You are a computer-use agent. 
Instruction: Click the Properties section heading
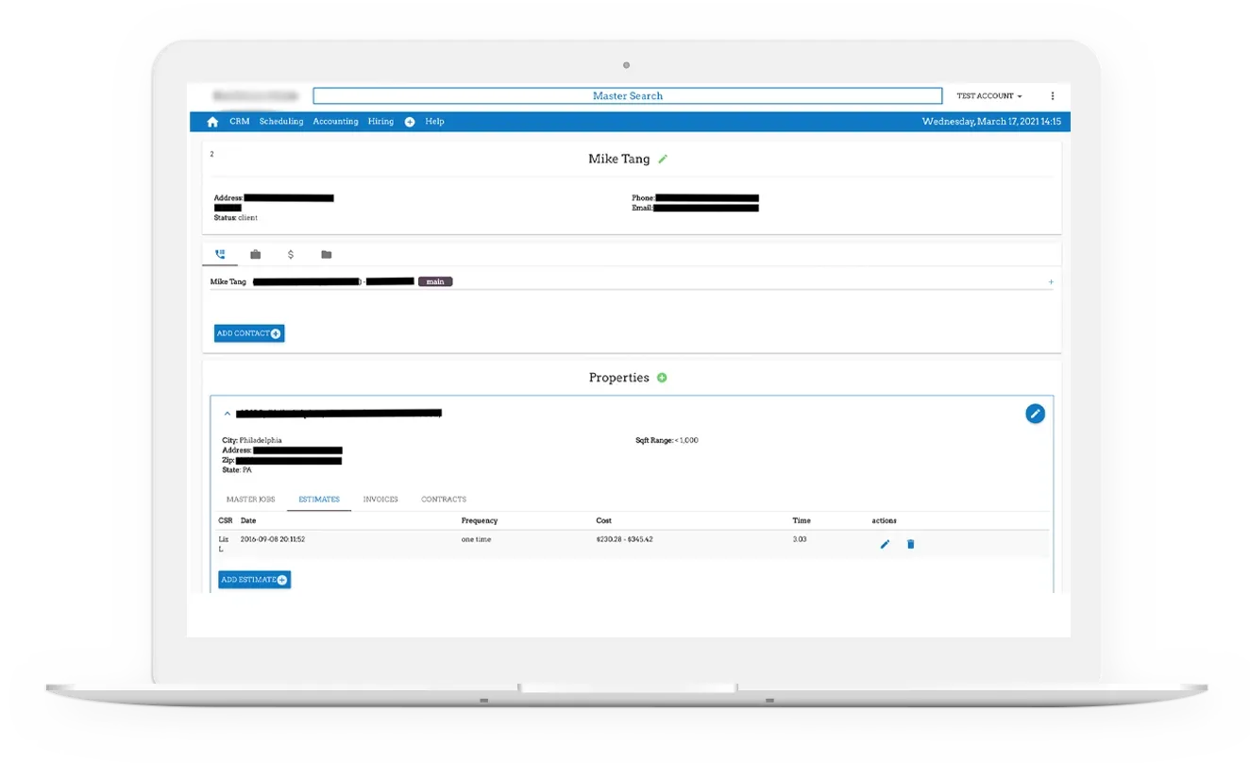pyautogui.click(x=619, y=378)
